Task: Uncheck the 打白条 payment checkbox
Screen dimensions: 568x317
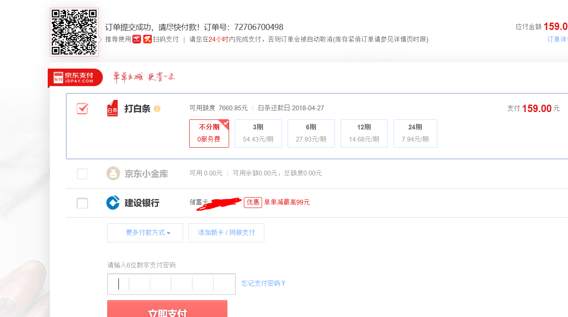Action: pos(82,109)
